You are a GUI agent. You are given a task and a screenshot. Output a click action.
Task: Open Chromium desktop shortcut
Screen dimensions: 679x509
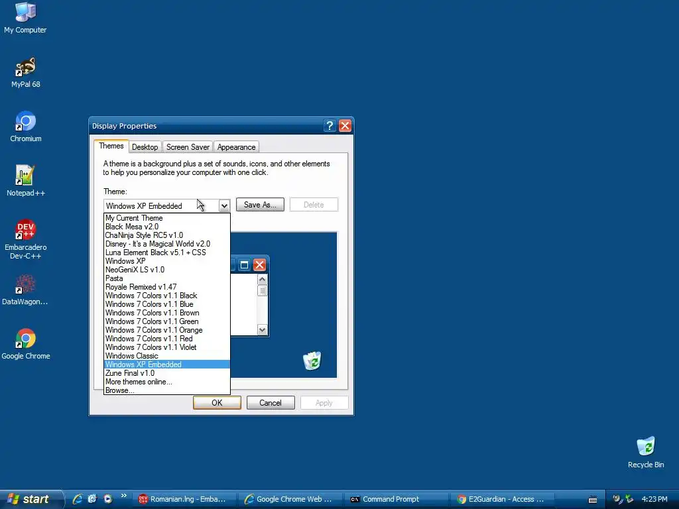pos(26,127)
